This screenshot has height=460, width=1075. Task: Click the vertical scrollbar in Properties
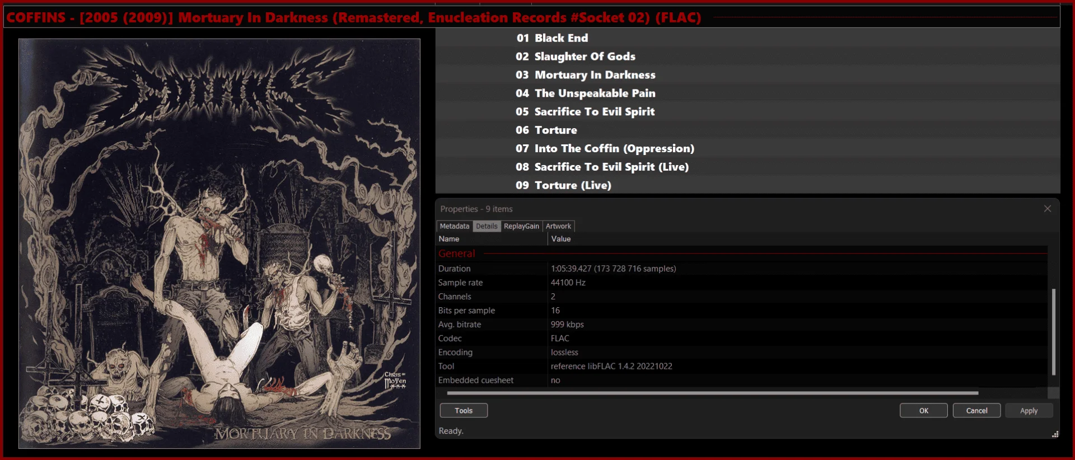(x=1053, y=331)
